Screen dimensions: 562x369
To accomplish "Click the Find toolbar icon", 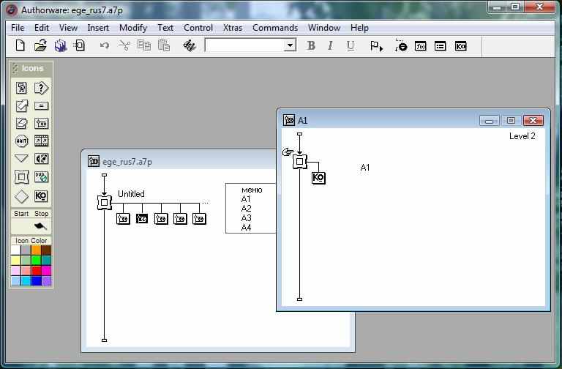I will tap(190, 45).
